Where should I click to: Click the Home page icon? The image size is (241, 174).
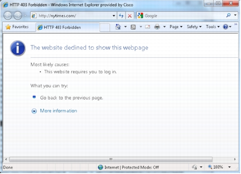point(118,27)
